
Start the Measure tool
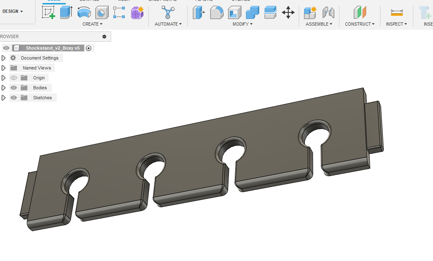point(397,12)
